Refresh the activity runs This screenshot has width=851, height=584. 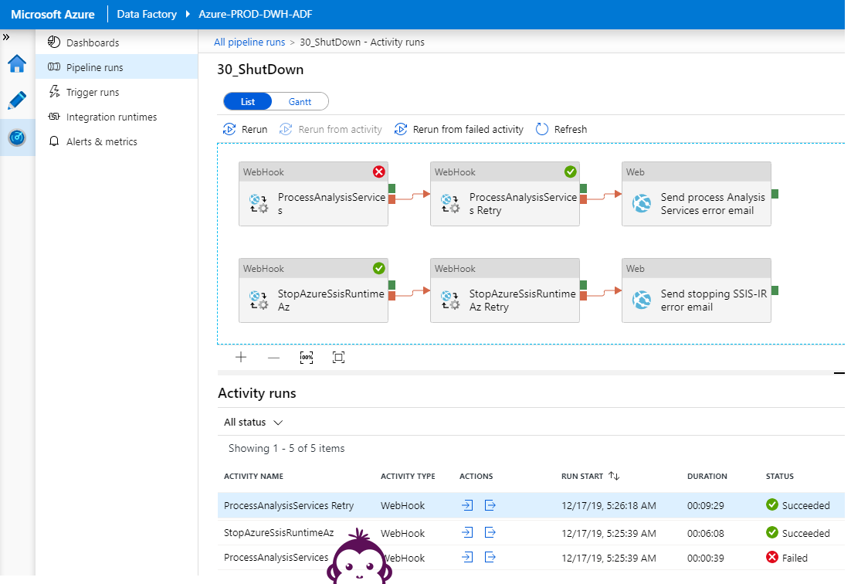point(561,129)
